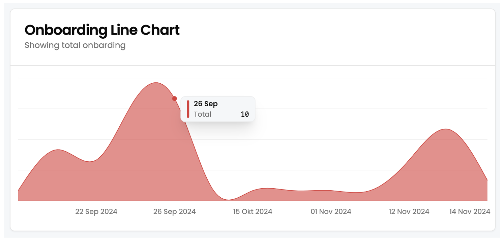Click the left starting point of the chart line
503x240 pixels.
[18, 191]
